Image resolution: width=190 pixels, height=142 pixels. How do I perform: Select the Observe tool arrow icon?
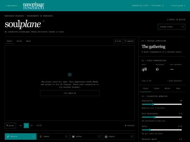(8, 137)
